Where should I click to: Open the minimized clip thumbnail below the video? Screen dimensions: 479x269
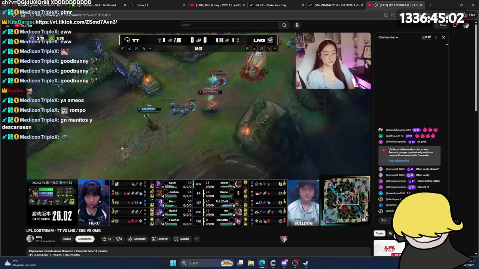pos(284,239)
